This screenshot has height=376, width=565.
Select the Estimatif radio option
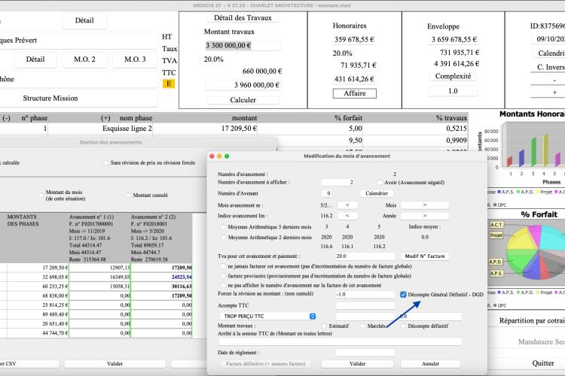(324, 326)
